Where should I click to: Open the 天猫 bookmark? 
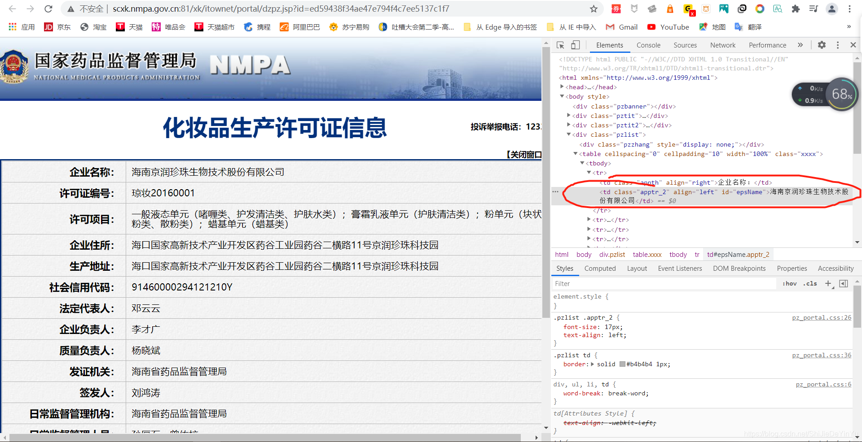[x=129, y=27]
